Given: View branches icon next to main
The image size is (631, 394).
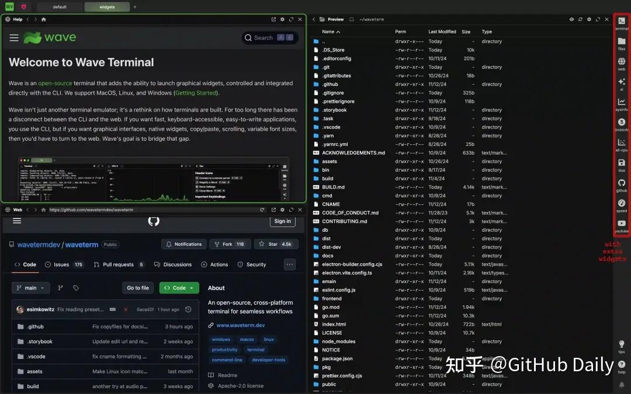Looking at the screenshot, I should click(x=60, y=288).
